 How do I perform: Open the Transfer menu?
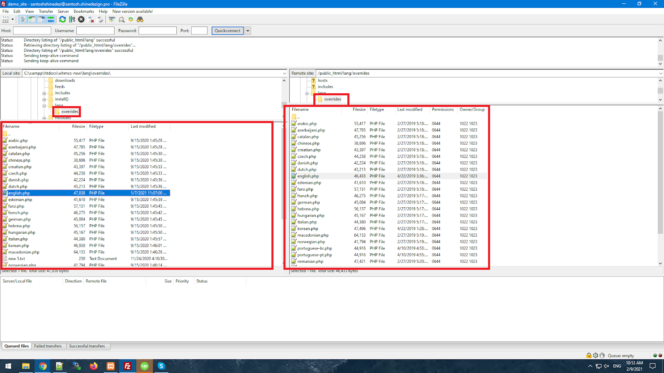[x=46, y=11]
